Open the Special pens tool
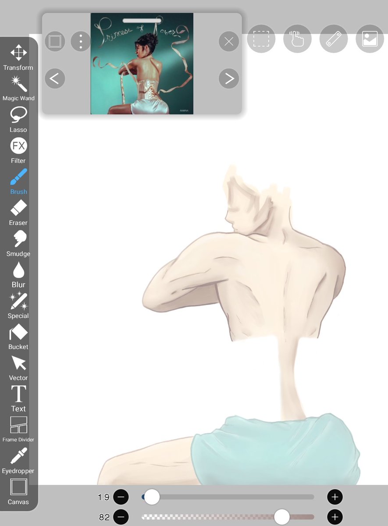The image size is (388, 526). click(18, 301)
